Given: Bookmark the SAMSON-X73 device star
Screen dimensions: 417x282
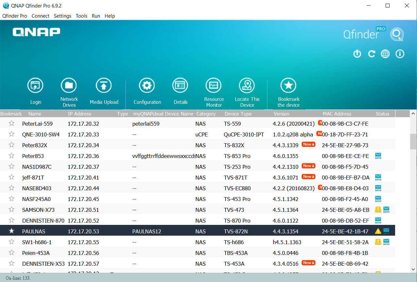Looking at the screenshot, I should (x=12, y=210).
